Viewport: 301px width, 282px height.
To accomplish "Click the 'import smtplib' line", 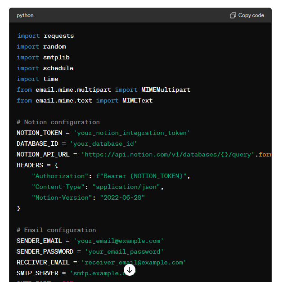I will click(x=43, y=58).
